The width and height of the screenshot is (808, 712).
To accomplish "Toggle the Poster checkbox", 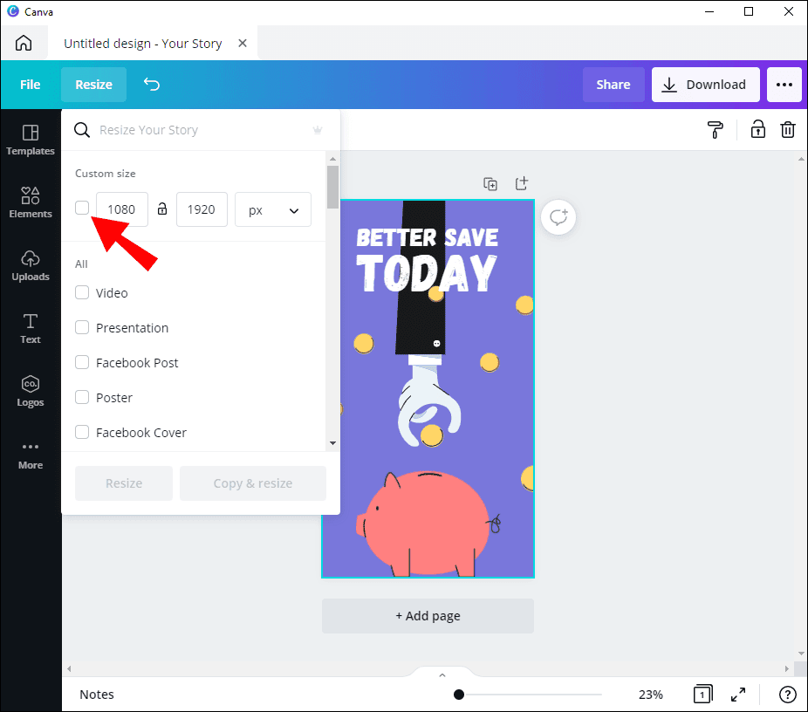I will click(81, 397).
